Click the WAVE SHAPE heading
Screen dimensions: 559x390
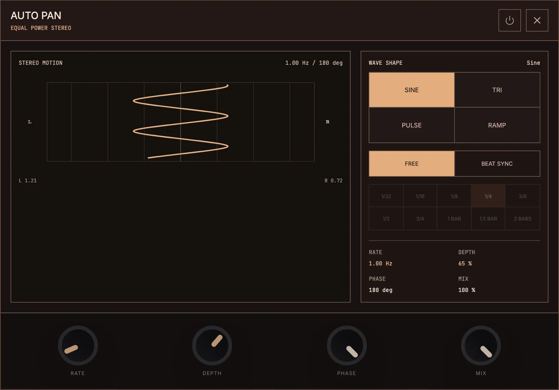click(386, 63)
